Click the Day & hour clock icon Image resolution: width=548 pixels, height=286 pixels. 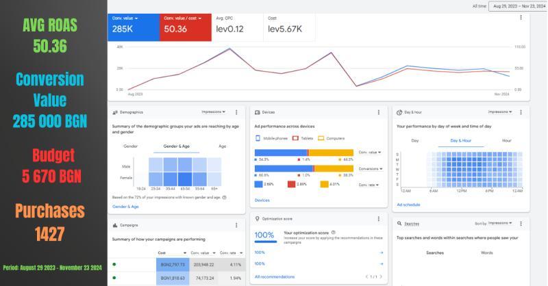pyautogui.click(x=399, y=112)
